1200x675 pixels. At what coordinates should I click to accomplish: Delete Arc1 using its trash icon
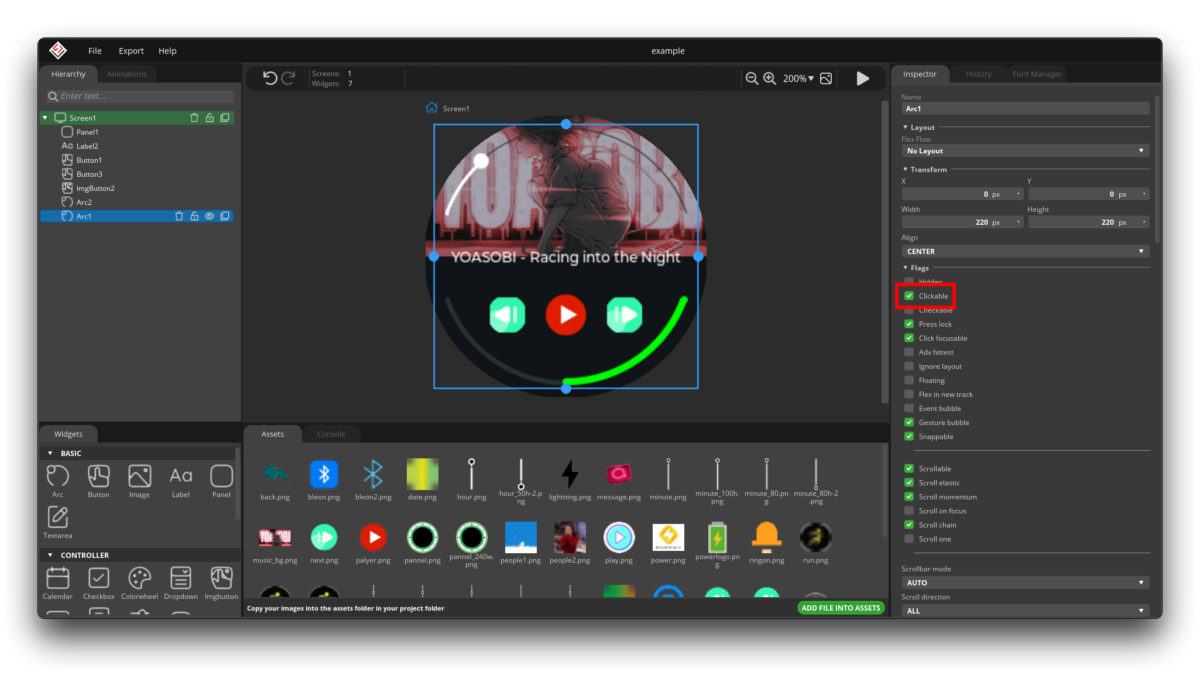point(179,216)
